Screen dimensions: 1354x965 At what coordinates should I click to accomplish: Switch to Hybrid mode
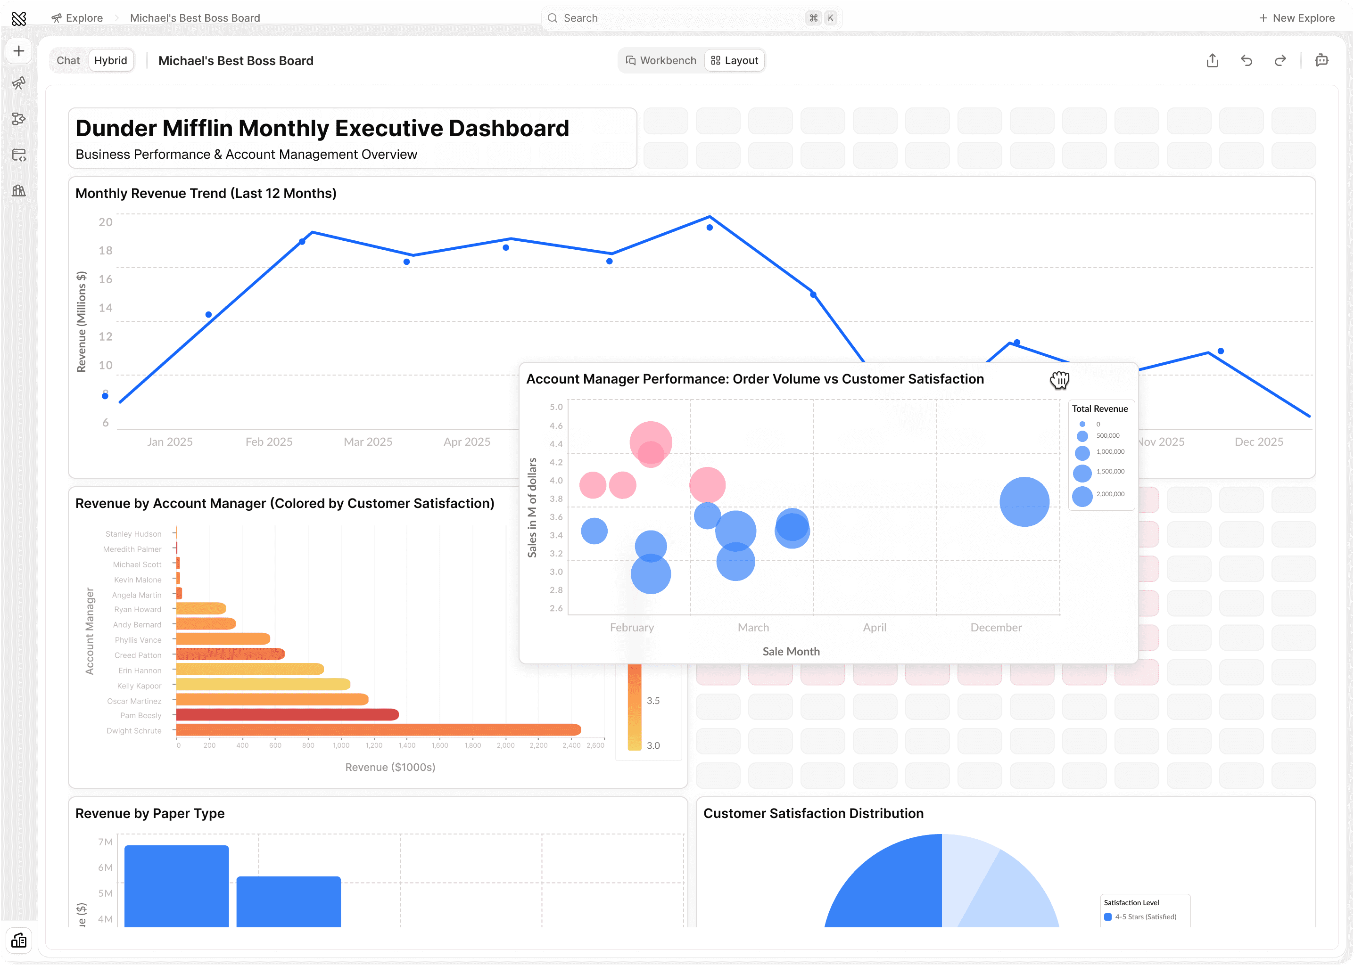(111, 61)
